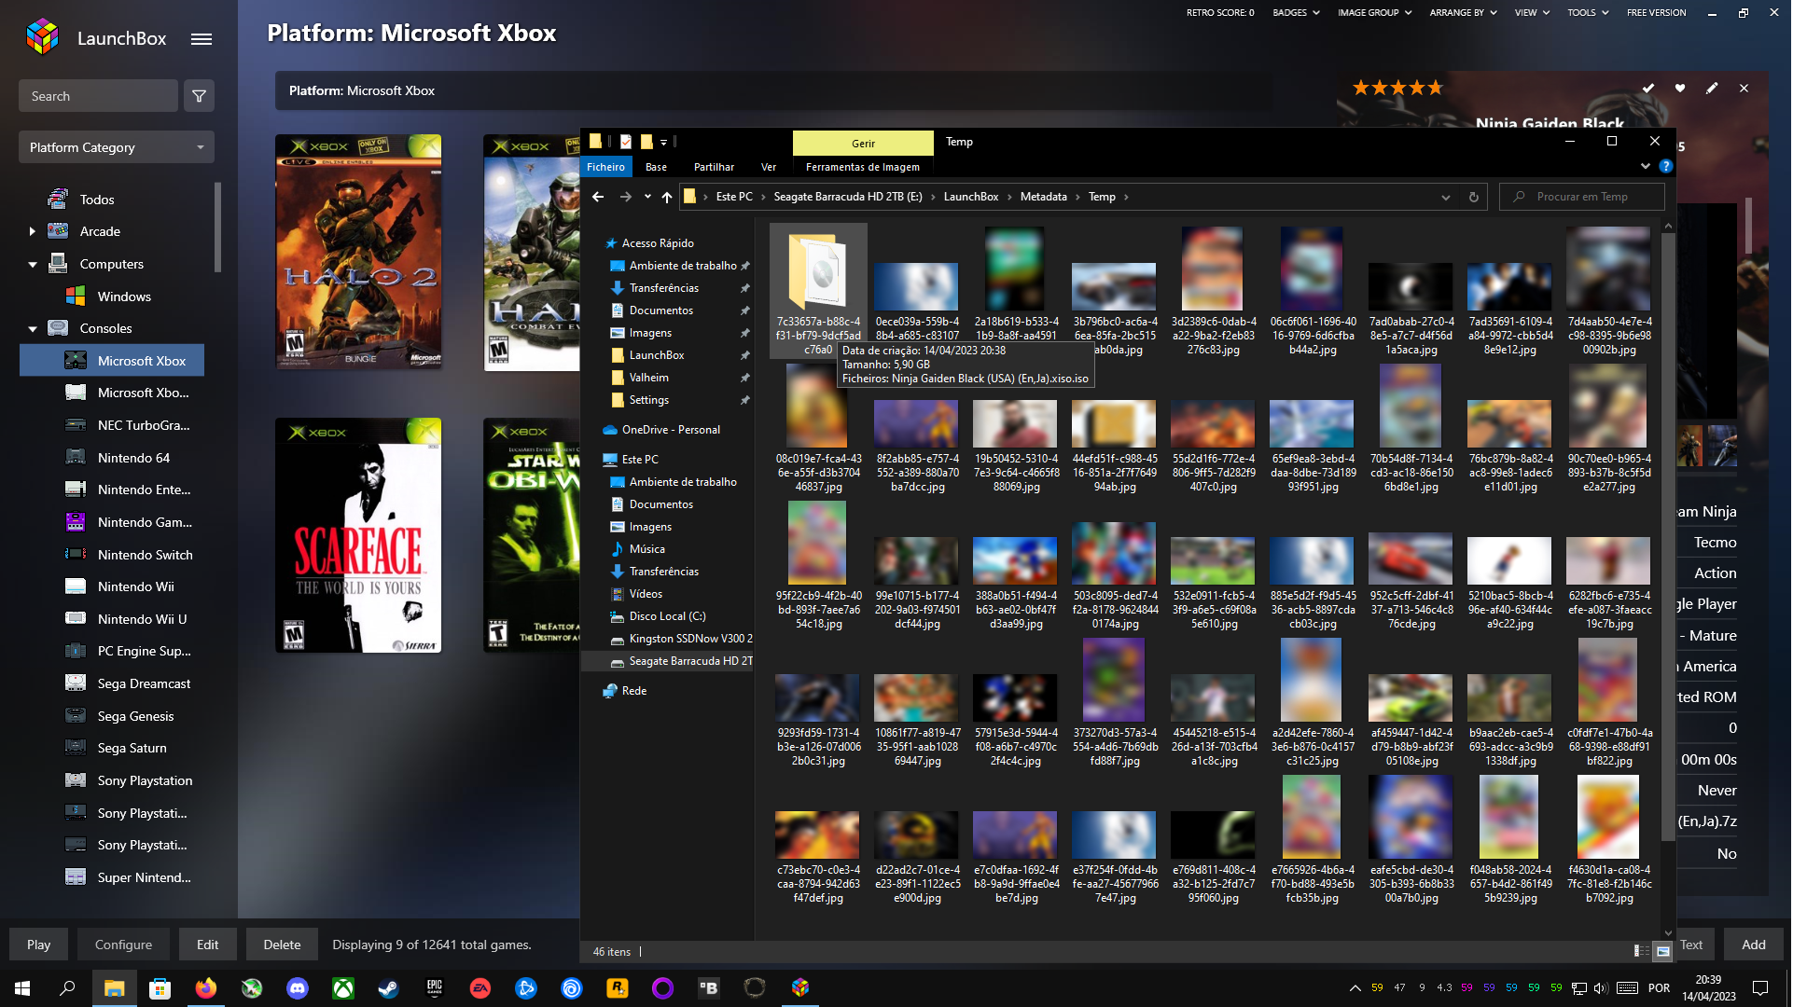This screenshot has height=1007, width=1793.
Task: Open Firefox from the taskbar
Action: click(206, 988)
